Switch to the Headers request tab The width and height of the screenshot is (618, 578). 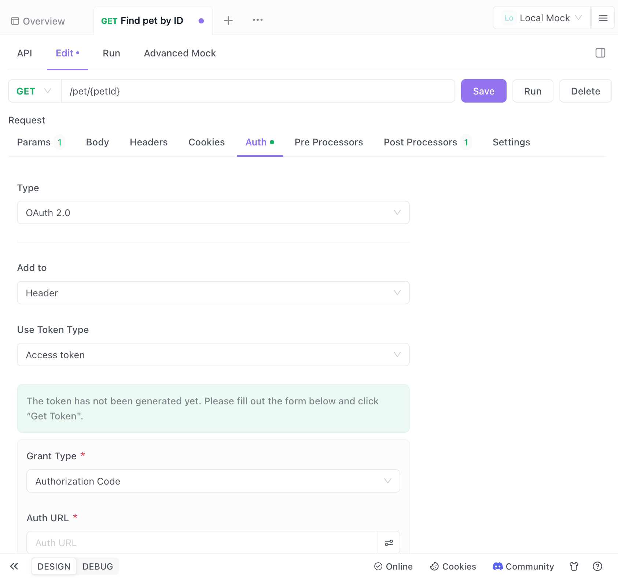click(148, 142)
